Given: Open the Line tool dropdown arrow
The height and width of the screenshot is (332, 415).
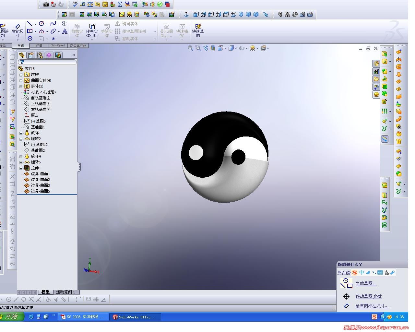Looking at the screenshot, I should (35, 24).
